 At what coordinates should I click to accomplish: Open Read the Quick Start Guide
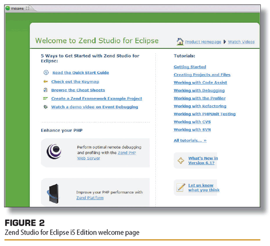pos(81,73)
